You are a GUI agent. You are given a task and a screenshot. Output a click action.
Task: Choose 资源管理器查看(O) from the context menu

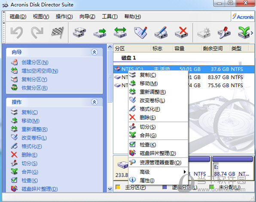pyautogui.click(x=158, y=163)
